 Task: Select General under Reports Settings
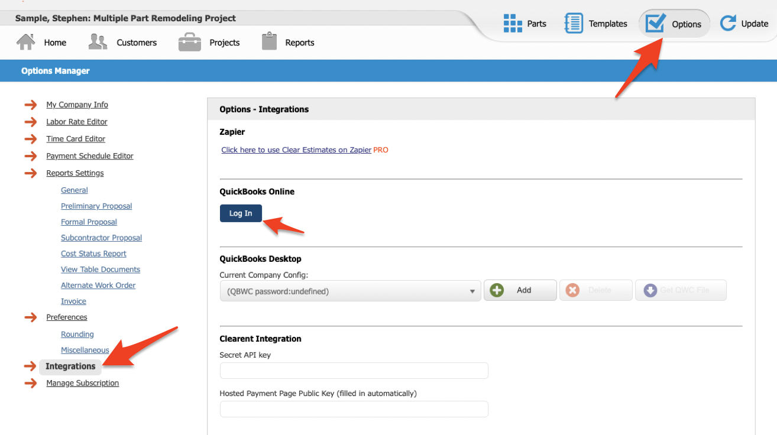click(75, 190)
